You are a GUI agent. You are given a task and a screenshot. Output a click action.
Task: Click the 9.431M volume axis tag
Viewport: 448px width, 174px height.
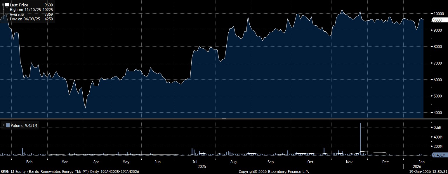click(439, 155)
